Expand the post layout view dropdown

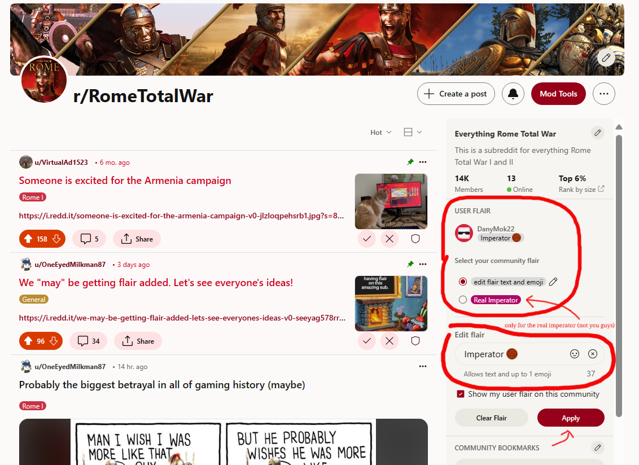(413, 132)
